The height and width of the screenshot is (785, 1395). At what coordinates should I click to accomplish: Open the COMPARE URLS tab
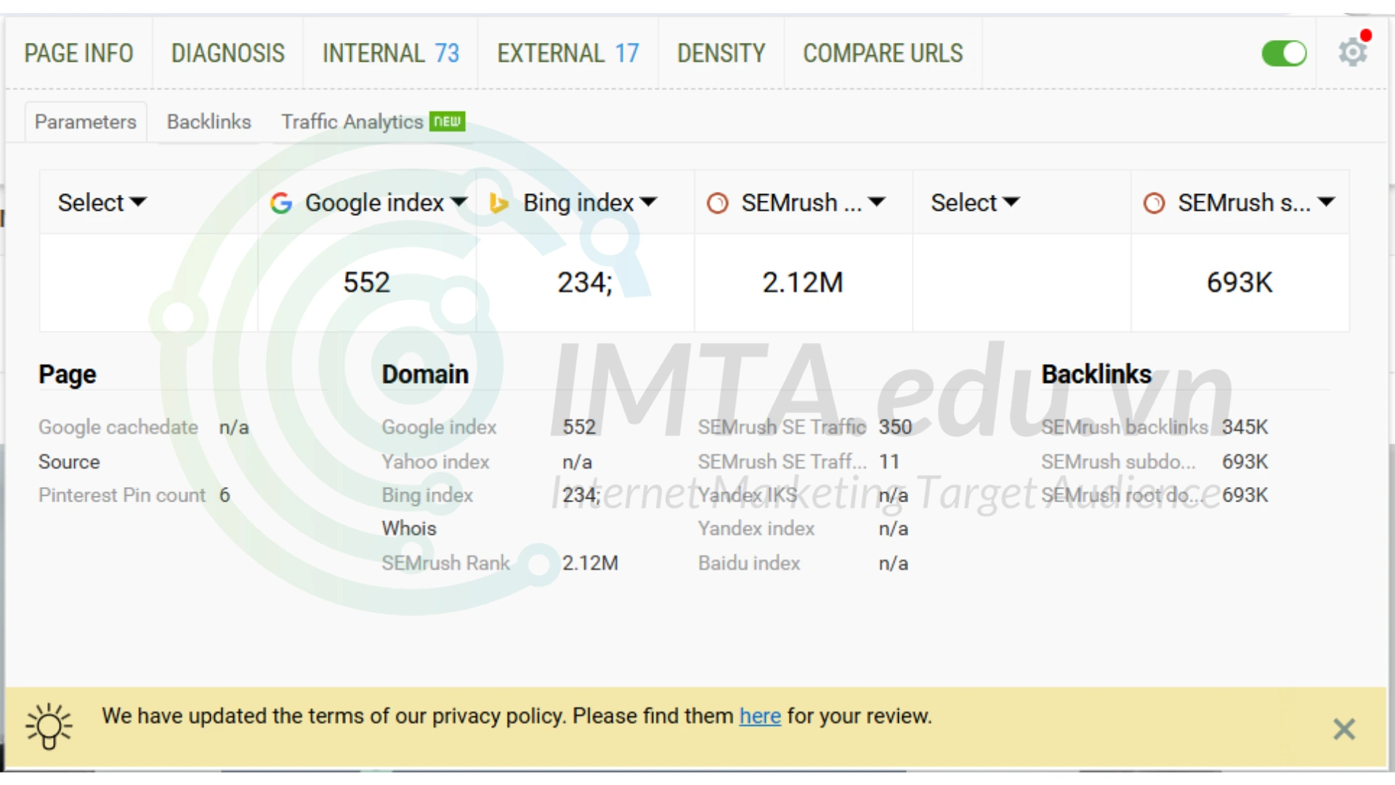(883, 53)
